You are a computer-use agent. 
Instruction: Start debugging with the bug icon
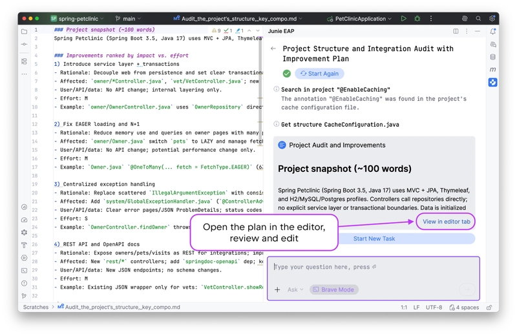417,19
